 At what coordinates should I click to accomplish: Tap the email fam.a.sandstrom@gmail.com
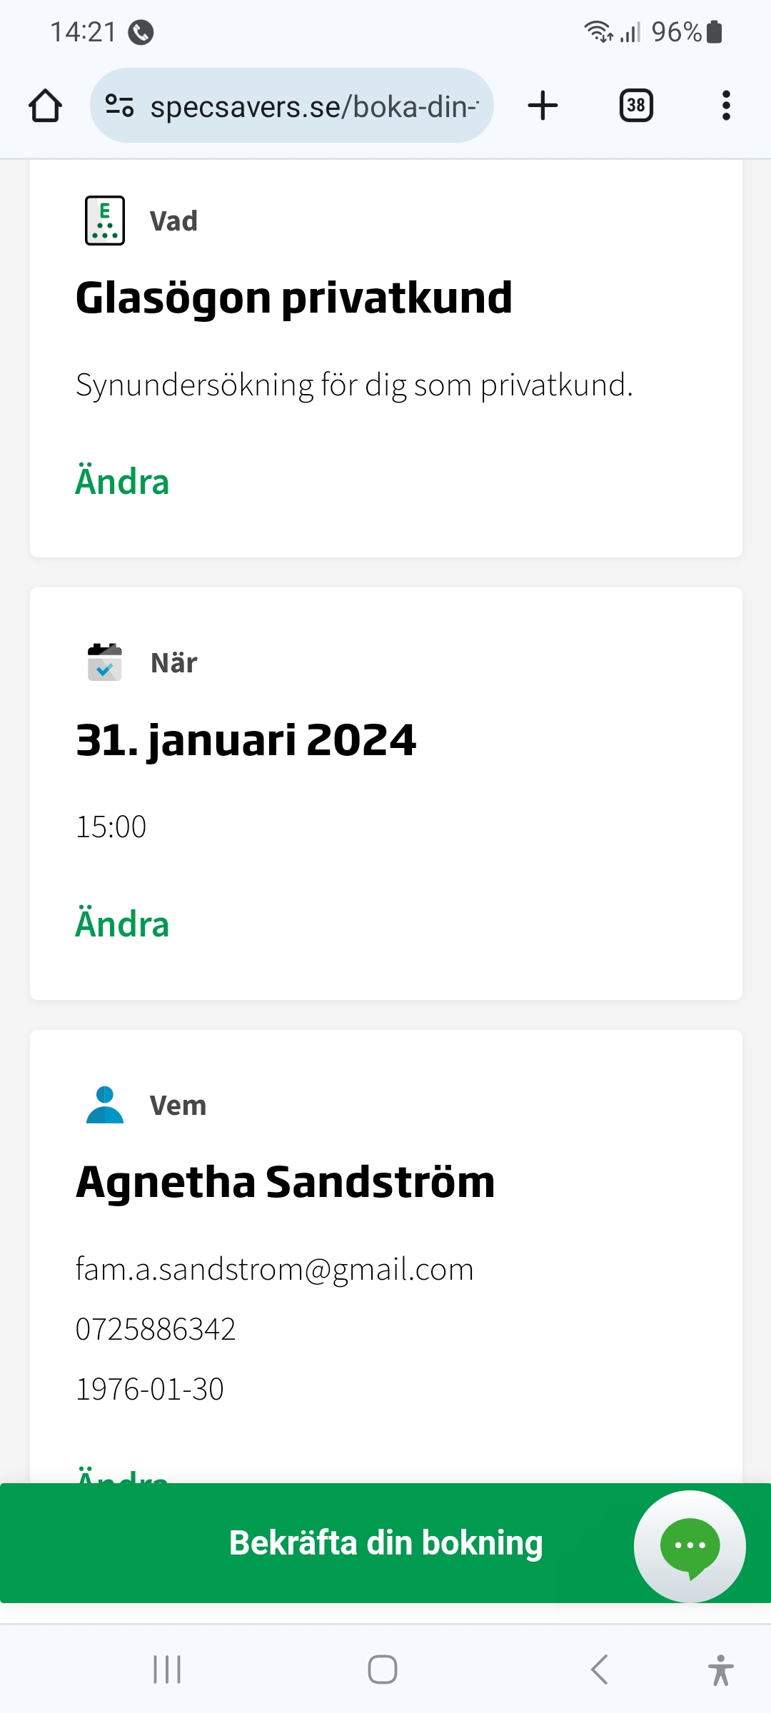[x=275, y=1270]
